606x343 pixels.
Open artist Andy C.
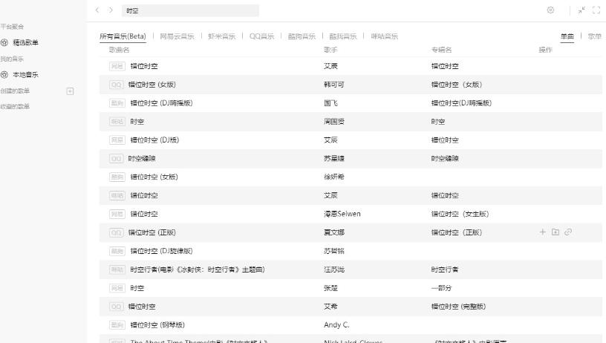tap(336, 325)
